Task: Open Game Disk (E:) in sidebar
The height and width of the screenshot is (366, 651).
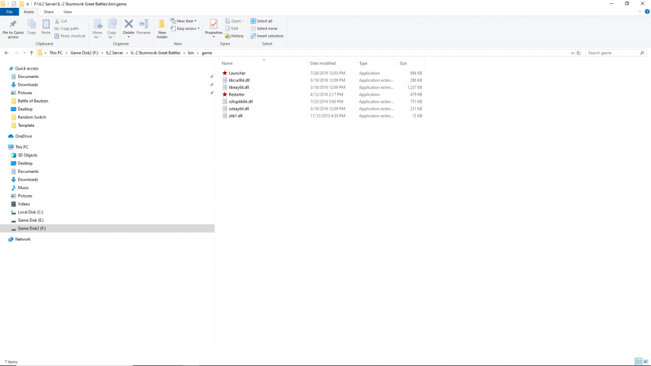Action: click(x=31, y=220)
